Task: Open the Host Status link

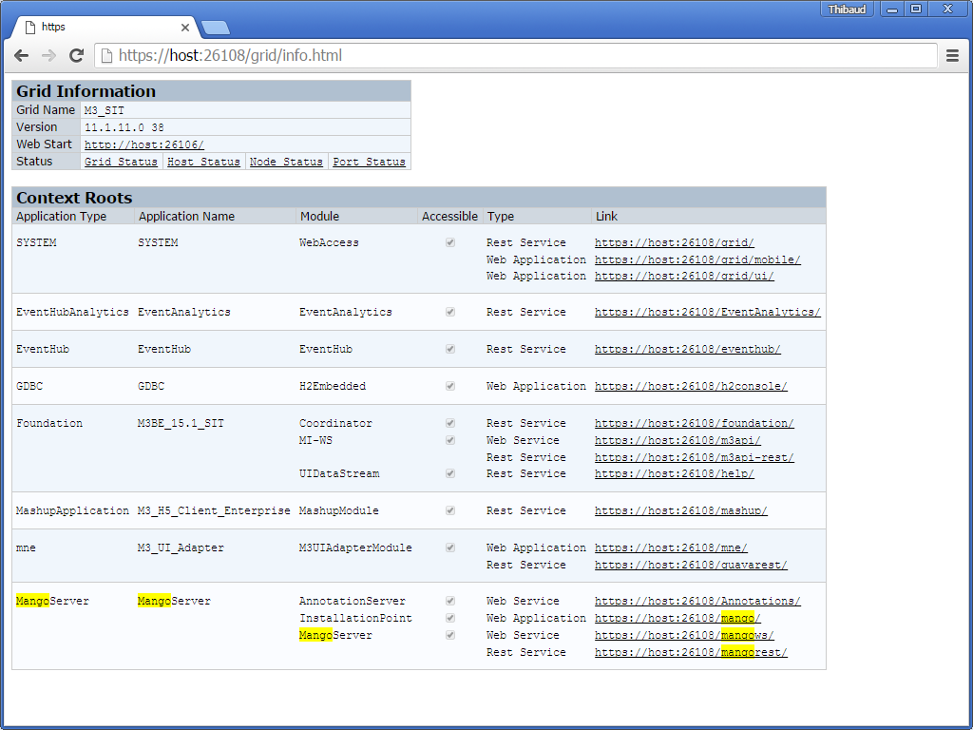Action: pyautogui.click(x=203, y=162)
